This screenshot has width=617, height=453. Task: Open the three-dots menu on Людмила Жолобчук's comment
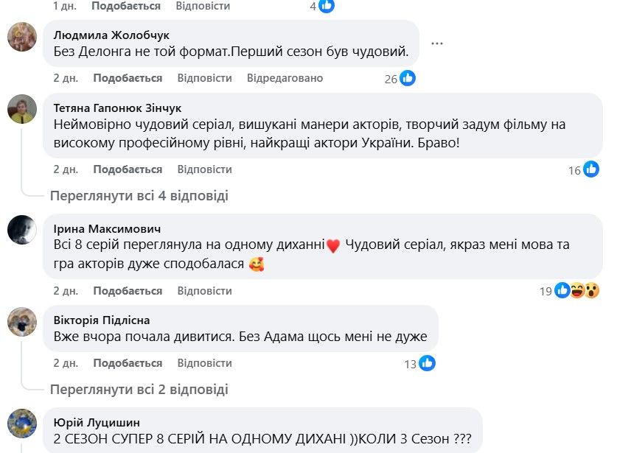pyautogui.click(x=437, y=43)
